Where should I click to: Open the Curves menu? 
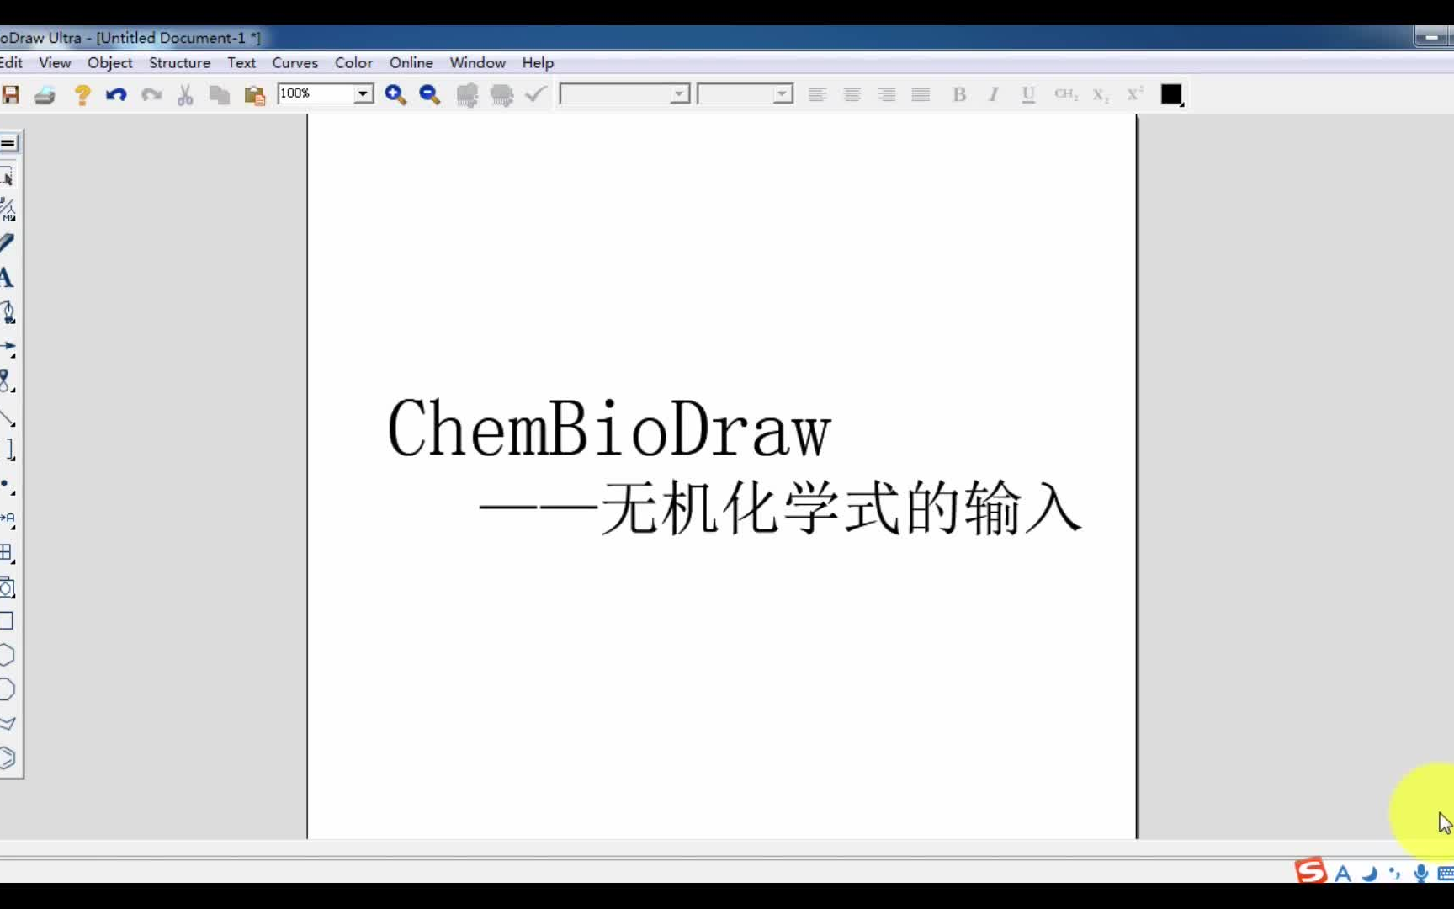[x=295, y=62]
